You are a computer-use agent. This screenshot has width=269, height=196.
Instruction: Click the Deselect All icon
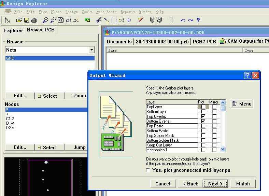coord(122,20)
